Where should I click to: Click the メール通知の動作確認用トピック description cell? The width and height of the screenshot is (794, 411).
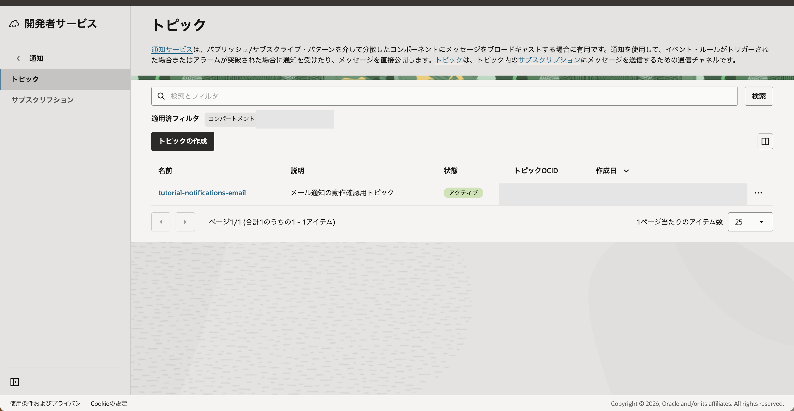pos(342,193)
